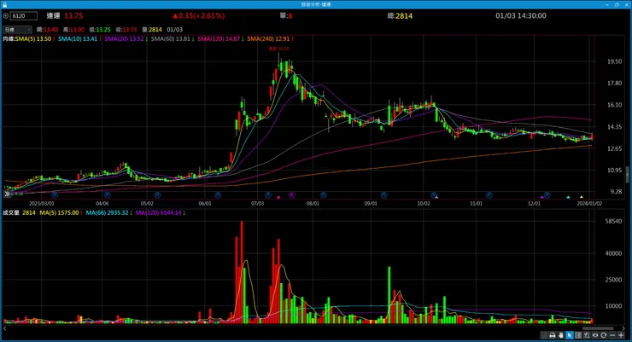632x342 pixels.
Task: Click the split-window layout icon
Action: coord(578,335)
